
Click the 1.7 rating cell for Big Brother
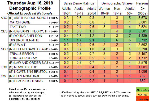coord(79,40)
